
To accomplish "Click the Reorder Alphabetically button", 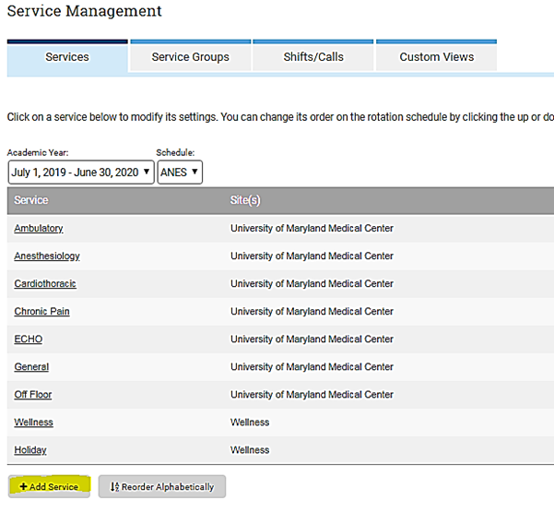I will tap(162, 486).
